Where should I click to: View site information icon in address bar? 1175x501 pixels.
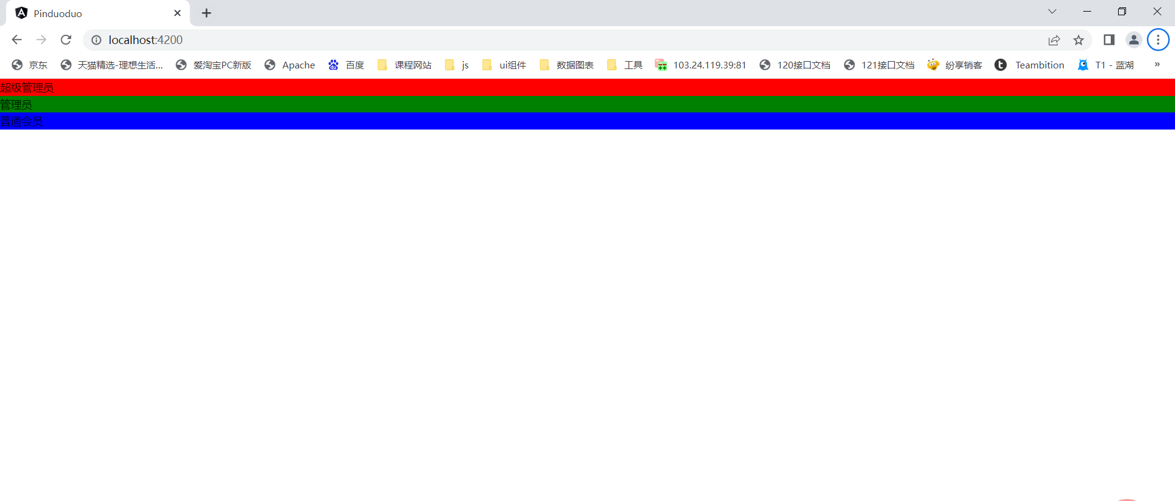[96, 40]
